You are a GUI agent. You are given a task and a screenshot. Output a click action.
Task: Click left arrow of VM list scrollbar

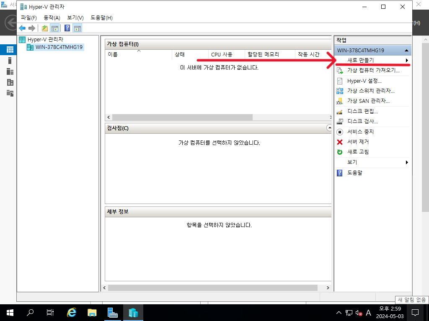tap(109, 117)
